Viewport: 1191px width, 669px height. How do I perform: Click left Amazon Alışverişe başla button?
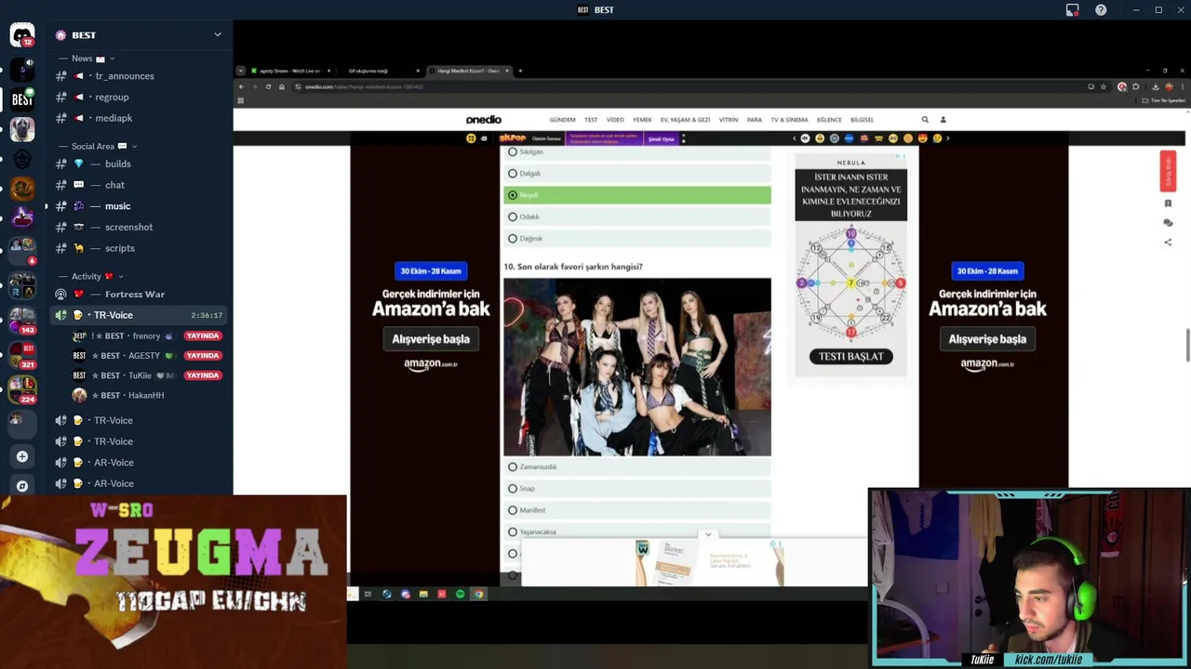(431, 339)
